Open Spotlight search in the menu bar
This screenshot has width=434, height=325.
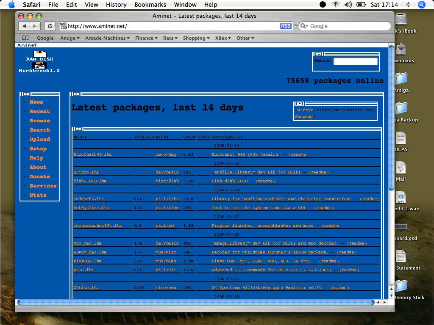pos(422,5)
